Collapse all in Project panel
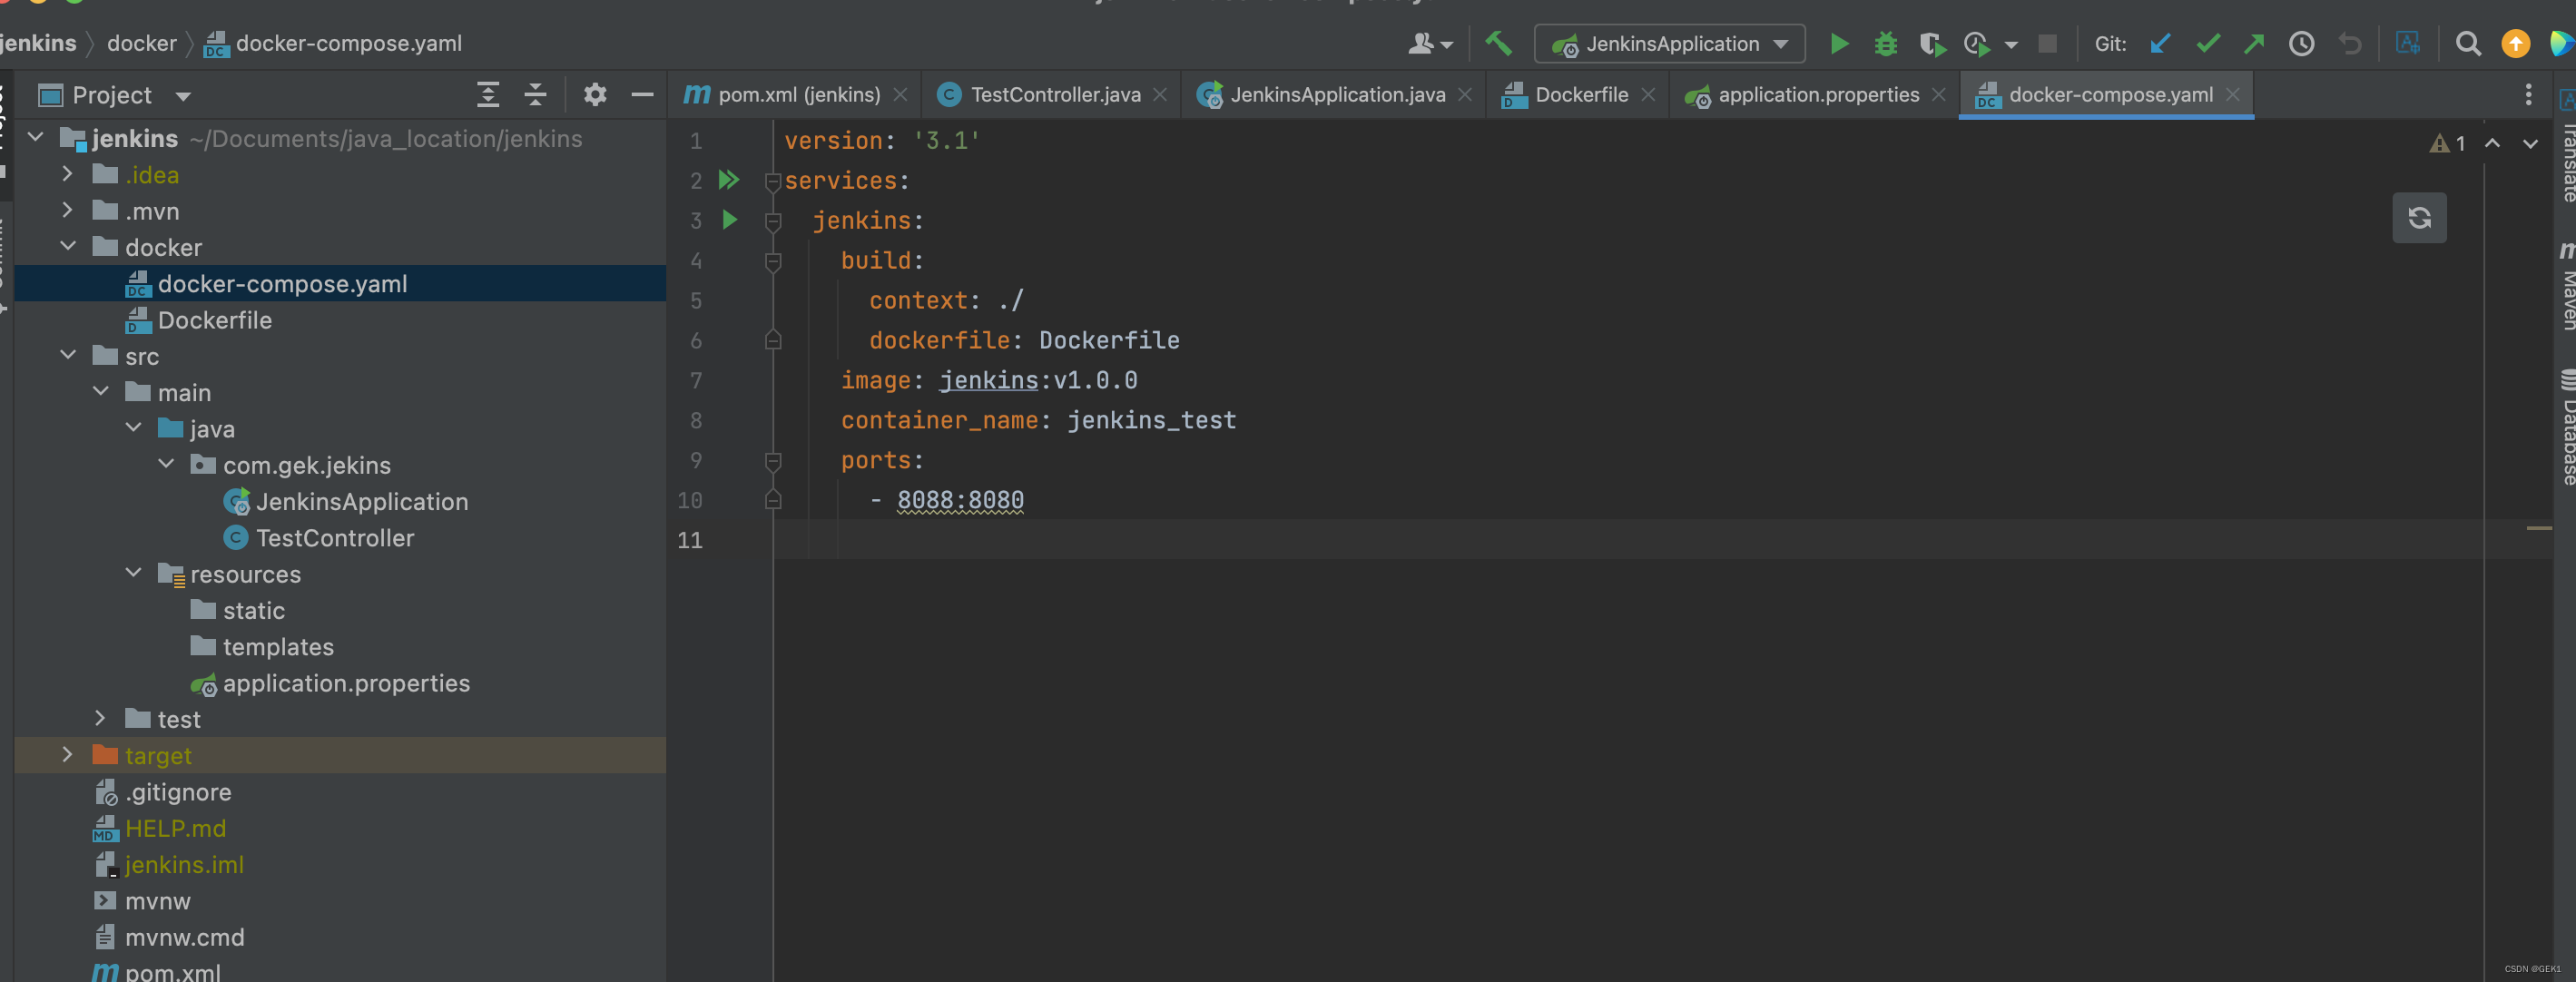Screen dimensions: 2576x982 pos(536,95)
